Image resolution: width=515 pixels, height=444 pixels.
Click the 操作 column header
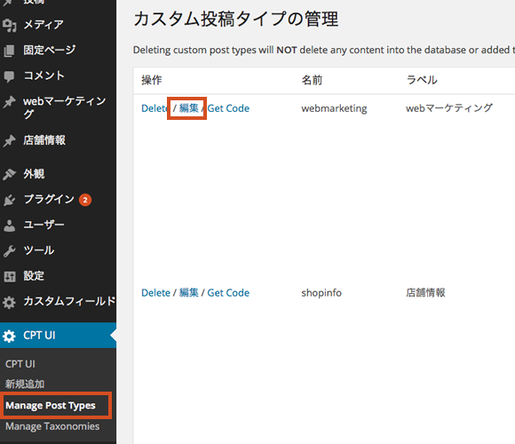point(152,80)
